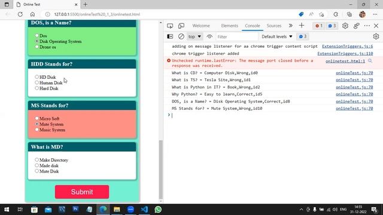Clear the console with the ban icon
Image resolution: width=383 pixels, height=215 pixels.
pyautogui.click(x=181, y=36)
